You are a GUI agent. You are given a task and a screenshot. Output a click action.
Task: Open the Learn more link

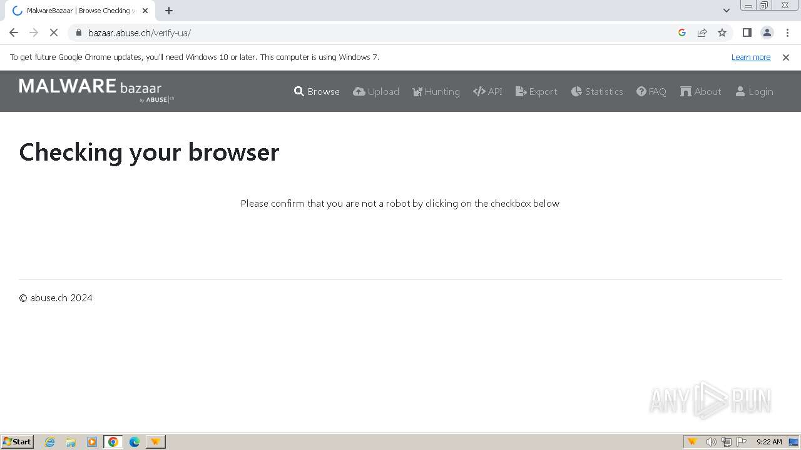click(751, 57)
